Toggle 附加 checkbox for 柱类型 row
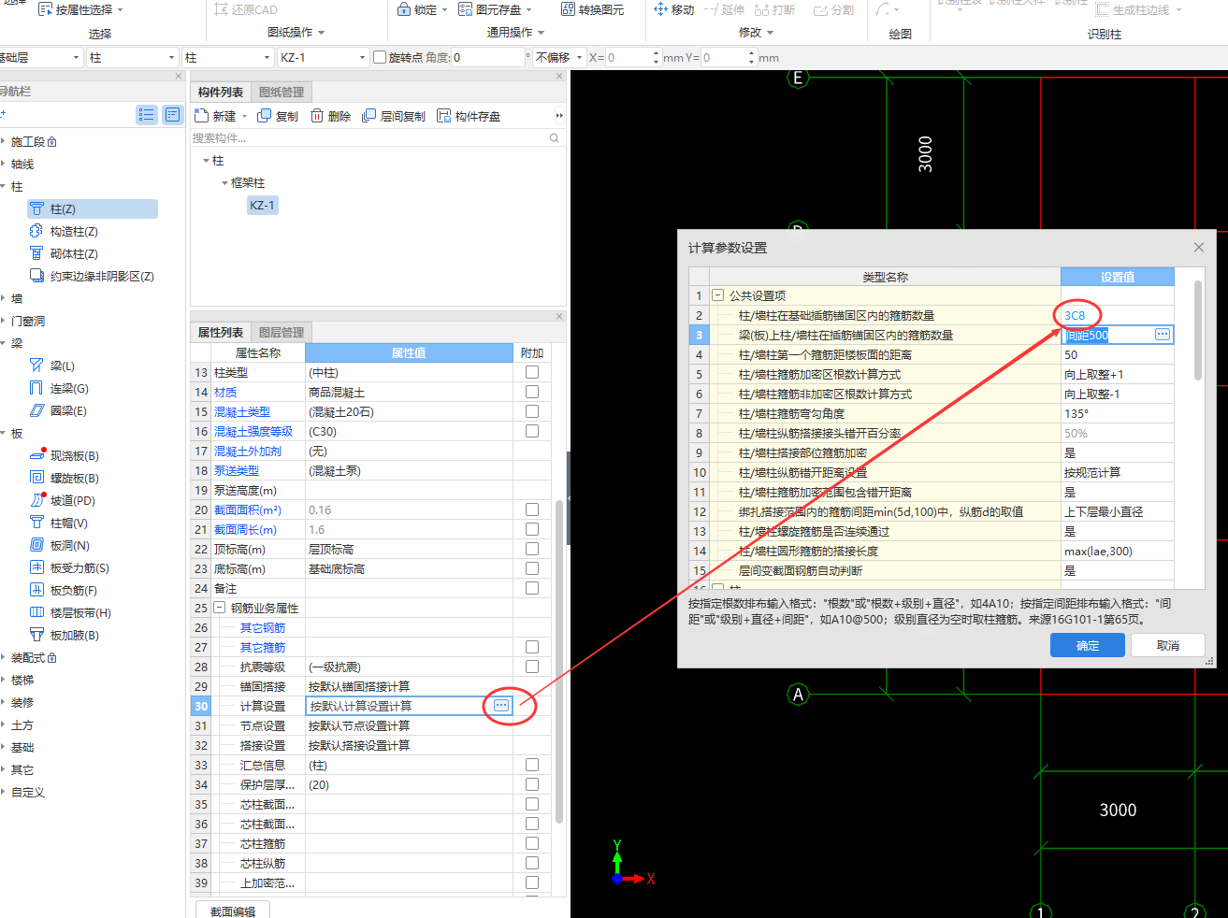Screen dimensions: 1228x918 [x=532, y=372]
